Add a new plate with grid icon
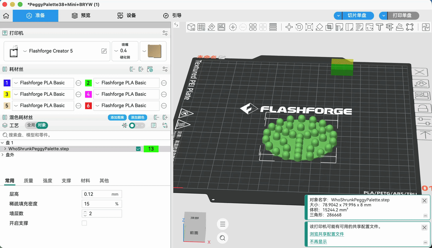The width and height of the screenshot is (432, 248). (x=201, y=27)
